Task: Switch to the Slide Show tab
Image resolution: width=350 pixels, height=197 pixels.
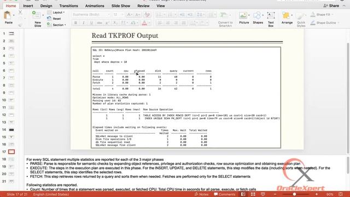Action: pos(121,6)
